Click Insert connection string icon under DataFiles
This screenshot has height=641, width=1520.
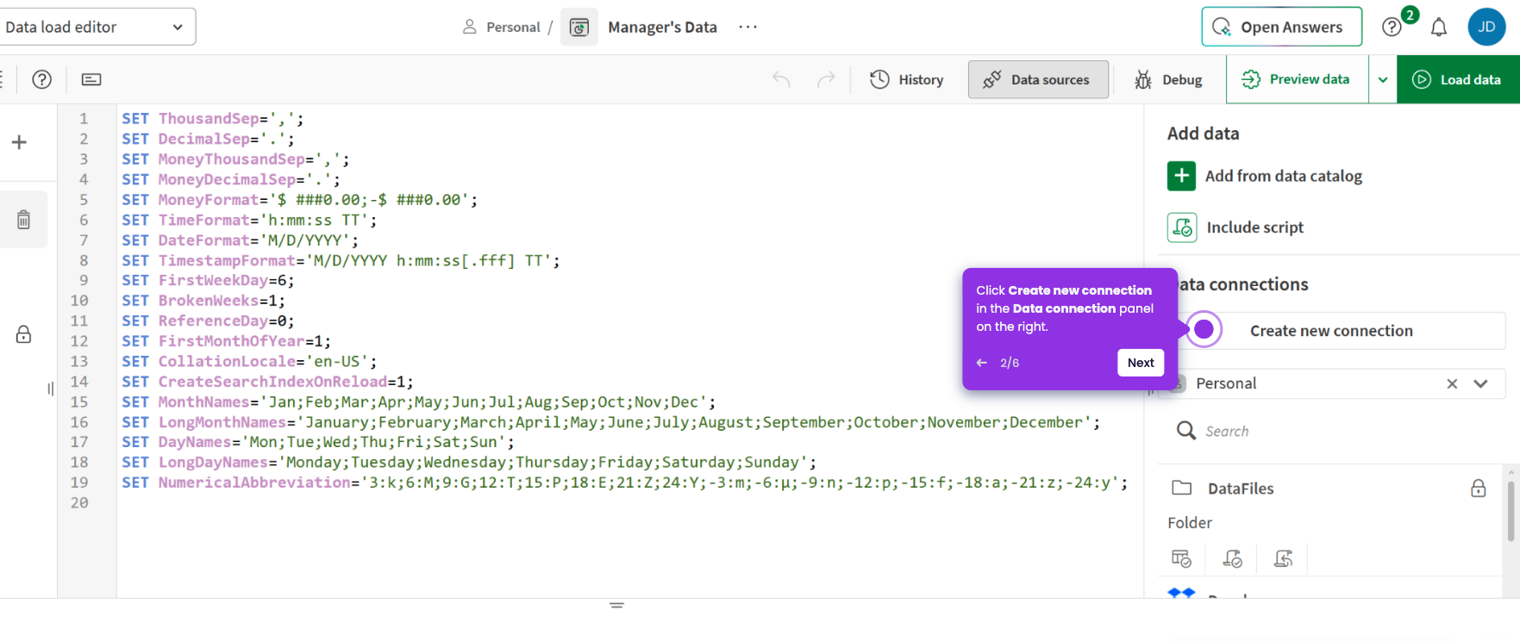(x=1283, y=559)
